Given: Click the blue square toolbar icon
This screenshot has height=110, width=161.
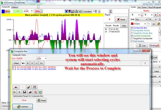Looking at the screenshot, I should [3, 11].
